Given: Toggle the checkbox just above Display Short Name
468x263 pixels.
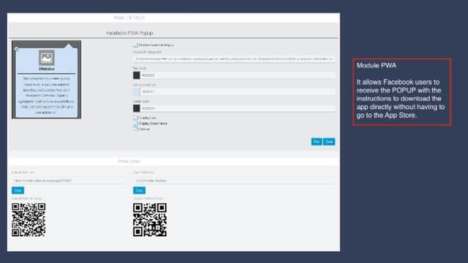Looking at the screenshot, I should pos(135,118).
